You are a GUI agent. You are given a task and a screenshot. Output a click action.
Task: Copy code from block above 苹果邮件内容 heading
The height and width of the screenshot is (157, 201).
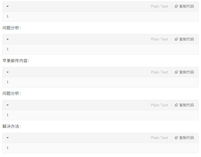pyautogui.click(x=184, y=39)
